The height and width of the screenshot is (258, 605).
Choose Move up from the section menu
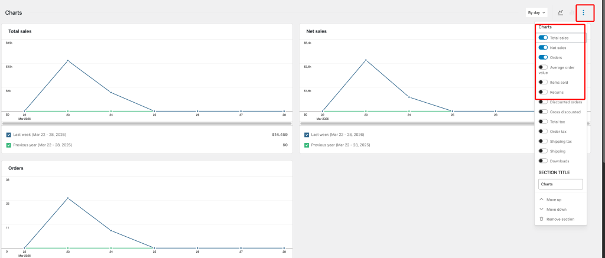coord(554,200)
